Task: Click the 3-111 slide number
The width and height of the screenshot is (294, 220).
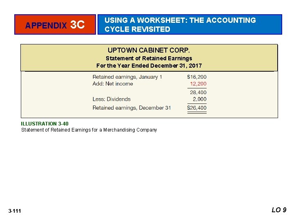Action: coord(15,211)
